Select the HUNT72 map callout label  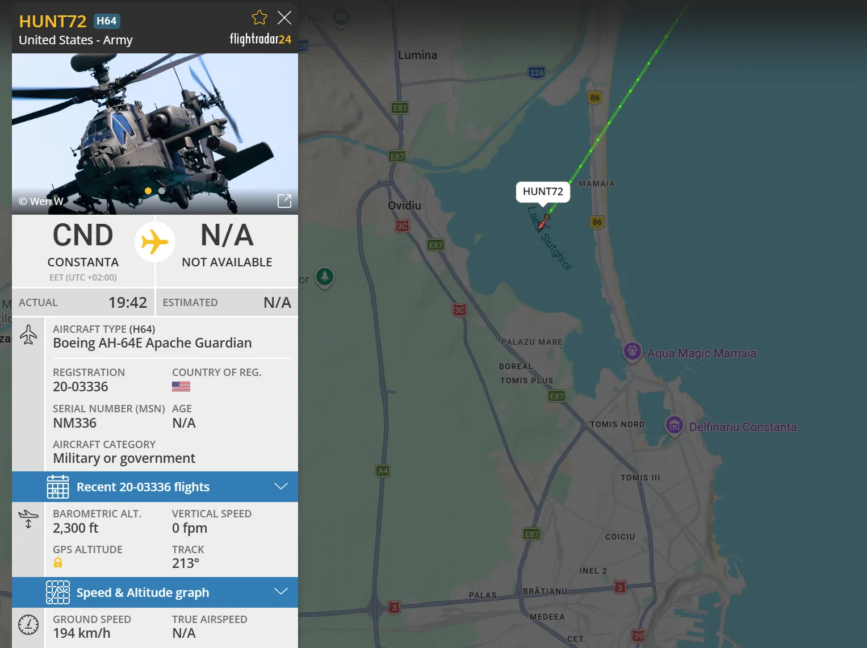[543, 192]
